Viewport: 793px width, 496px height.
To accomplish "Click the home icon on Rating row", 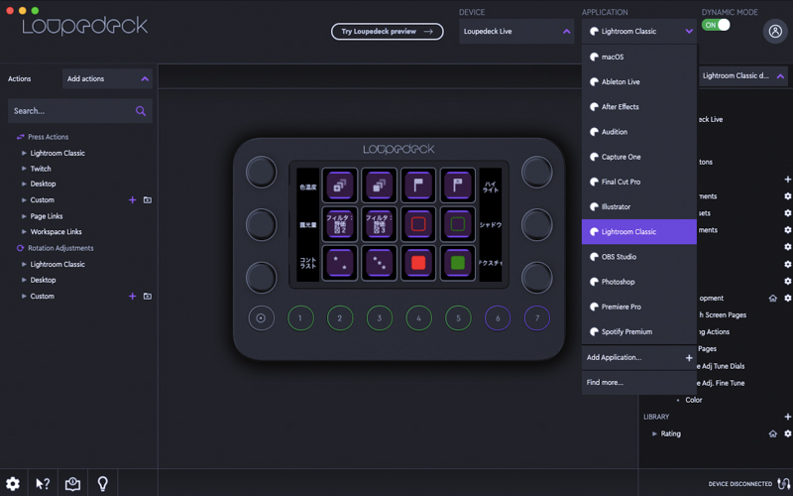I will pos(773,434).
